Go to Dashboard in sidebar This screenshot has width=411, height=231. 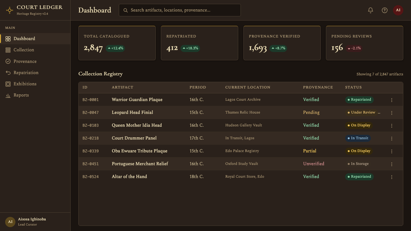35,39
